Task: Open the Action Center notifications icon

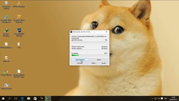Action: click(162, 98)
